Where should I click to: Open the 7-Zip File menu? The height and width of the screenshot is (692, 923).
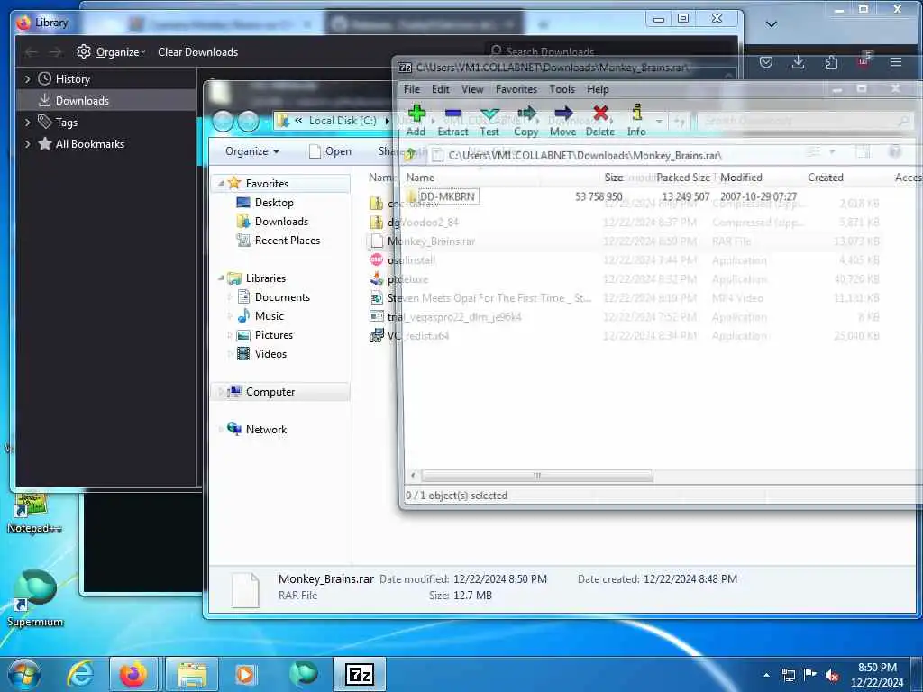click(411, 89)
